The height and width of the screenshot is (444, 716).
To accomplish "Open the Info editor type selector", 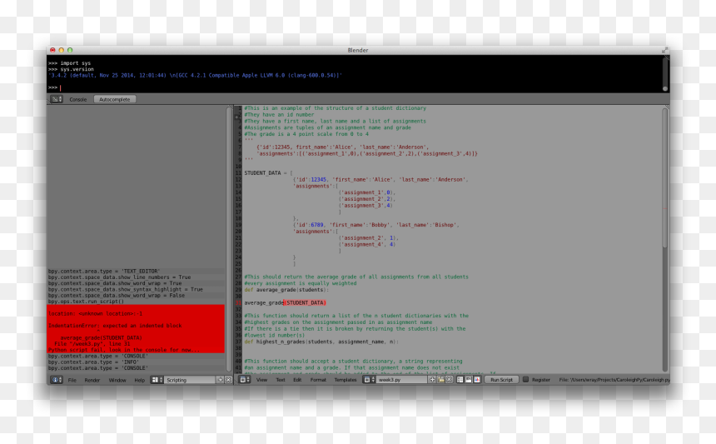I will coord(57,380).
